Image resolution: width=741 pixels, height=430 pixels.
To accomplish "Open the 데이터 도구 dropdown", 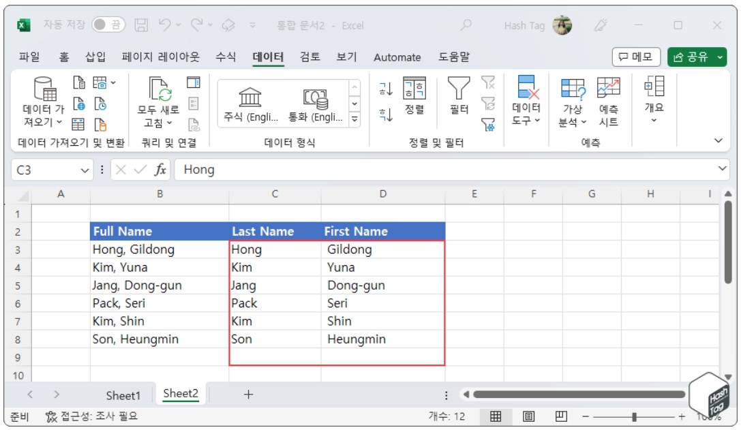I will pos(526,101).
